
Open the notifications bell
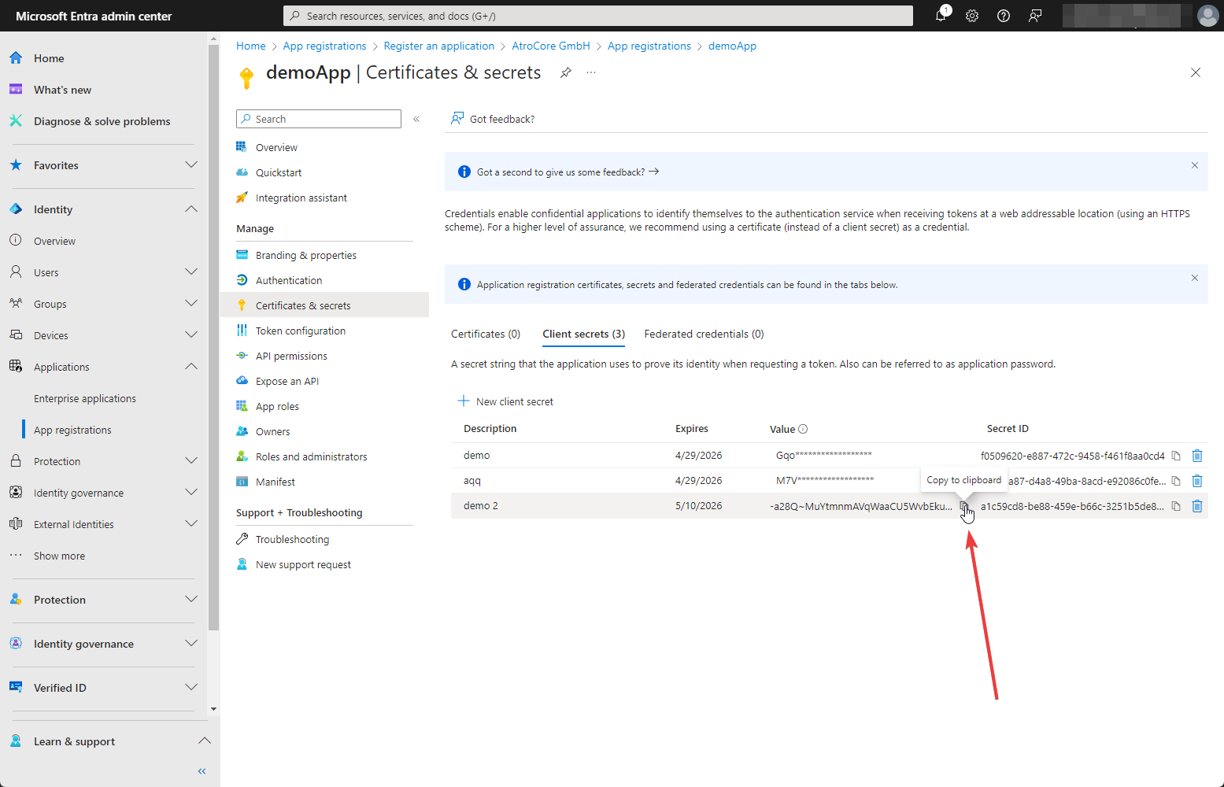[941, 16]
